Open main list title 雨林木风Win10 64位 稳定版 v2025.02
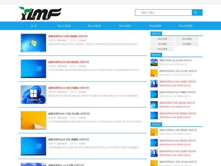 [x=69, y=62]
